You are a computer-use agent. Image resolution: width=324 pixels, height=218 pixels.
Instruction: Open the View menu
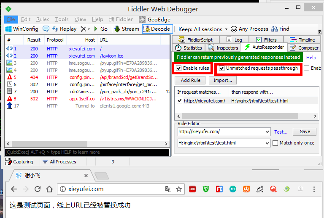pyautogui.click(x=80, y=19)
